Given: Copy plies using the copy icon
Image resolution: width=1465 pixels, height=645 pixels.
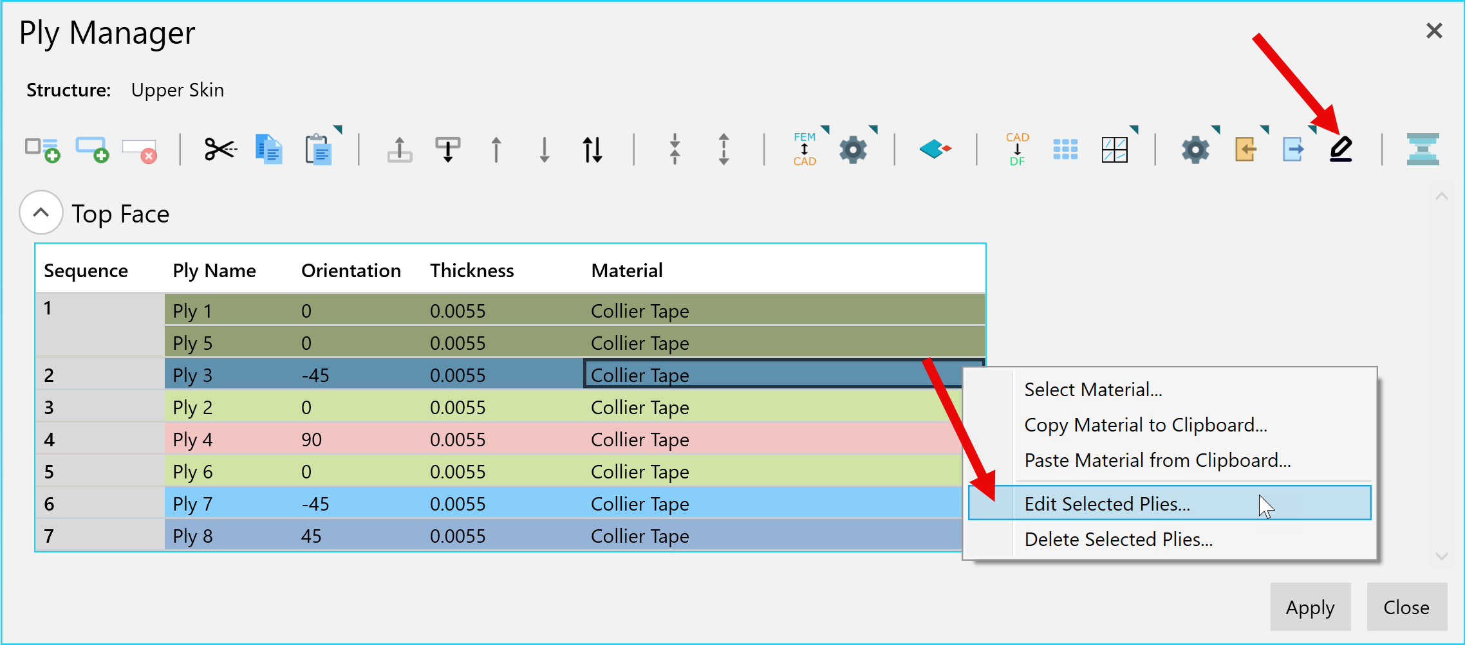Looking at the screenshot, I should [x=268, y=149].
